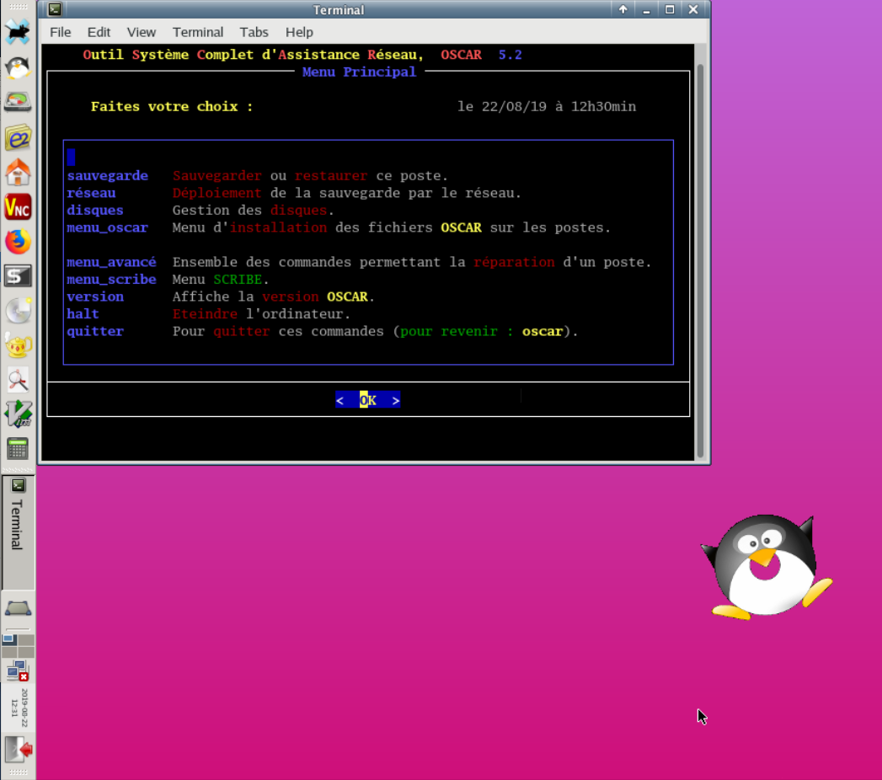The image size is (882, 780).
Task: Click the network disconnected status icon
Action: coord(18,671)
